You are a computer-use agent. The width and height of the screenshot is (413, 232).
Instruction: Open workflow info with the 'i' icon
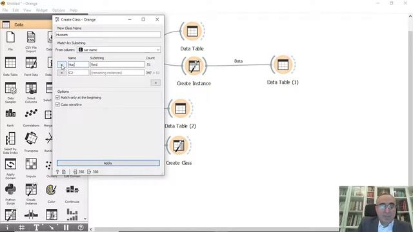tap(7, 227)
